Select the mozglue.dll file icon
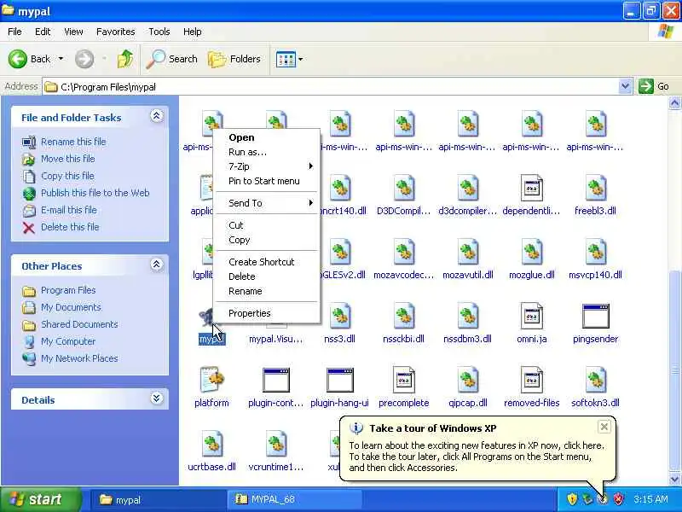 pos(531,253)
